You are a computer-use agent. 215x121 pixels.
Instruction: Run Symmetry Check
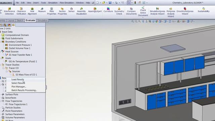(119, 11)
